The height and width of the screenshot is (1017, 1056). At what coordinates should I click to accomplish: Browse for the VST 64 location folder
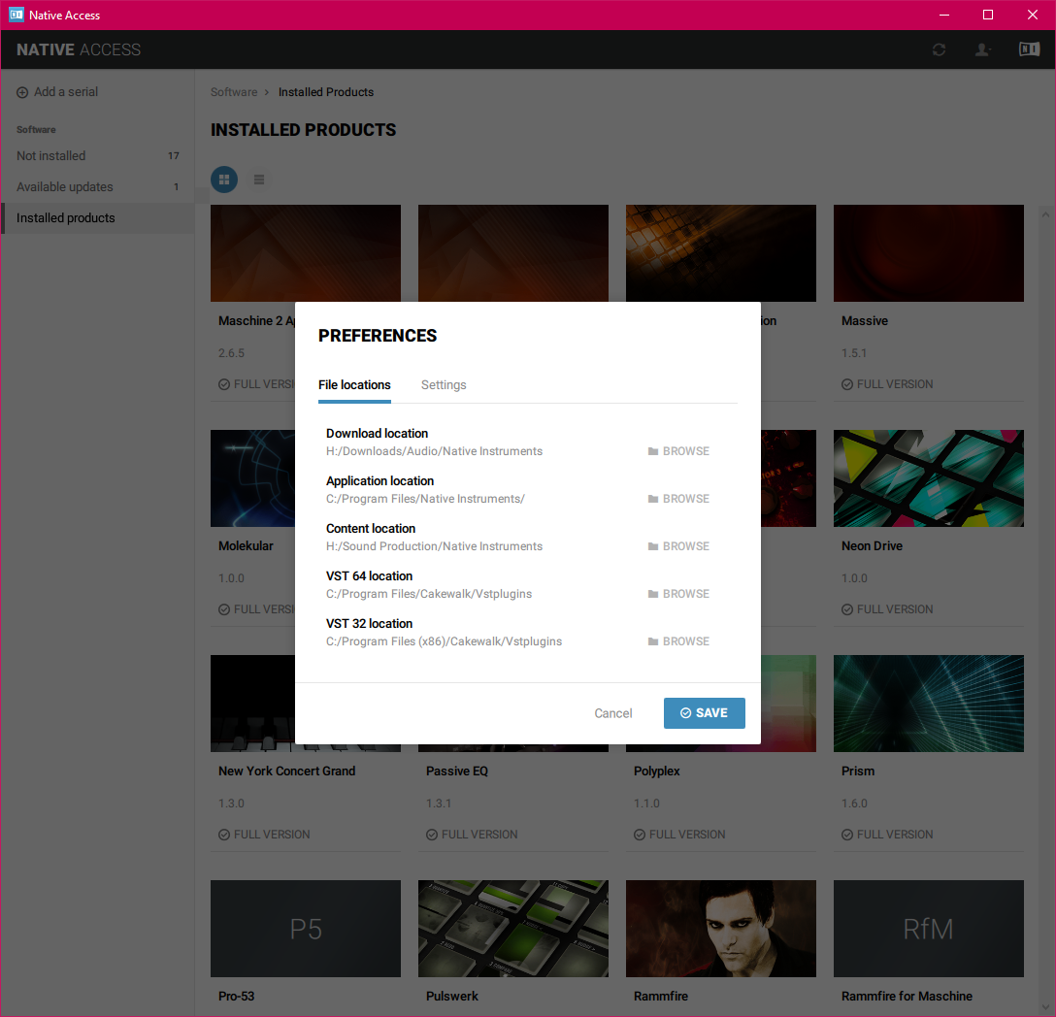[678, 594]
